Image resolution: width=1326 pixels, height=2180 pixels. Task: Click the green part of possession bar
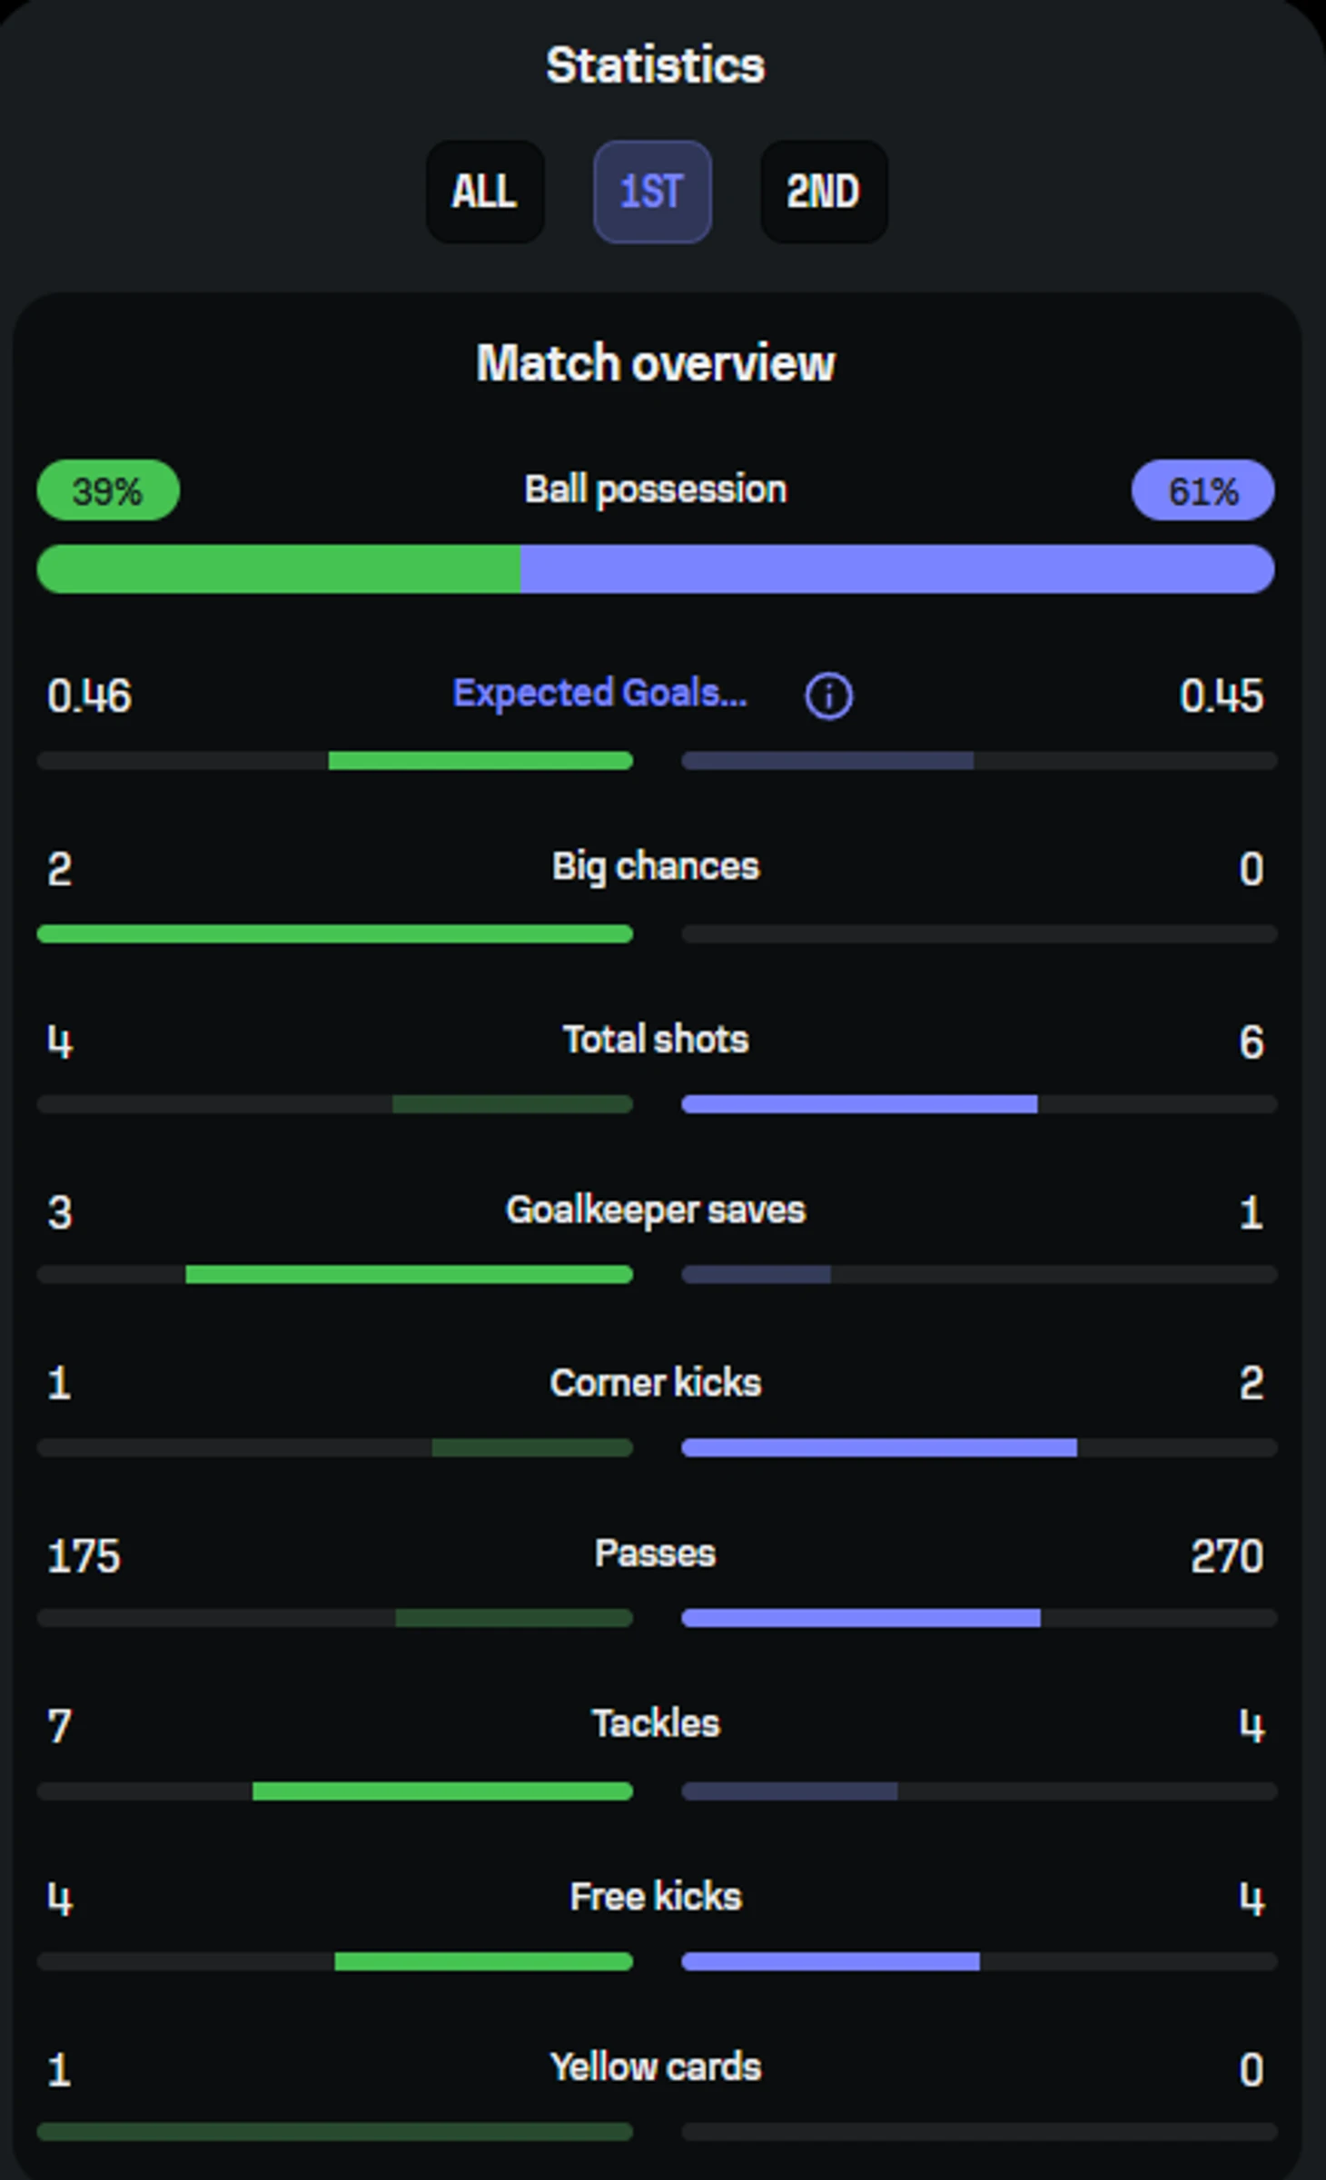pyautogui.click(x=279, y=569)
